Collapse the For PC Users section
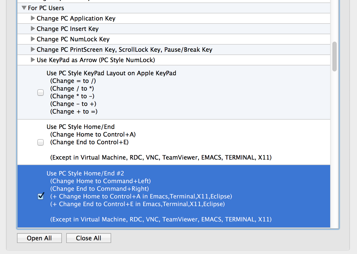This screenshot has height=254, width=357. [x=24, y=8]
